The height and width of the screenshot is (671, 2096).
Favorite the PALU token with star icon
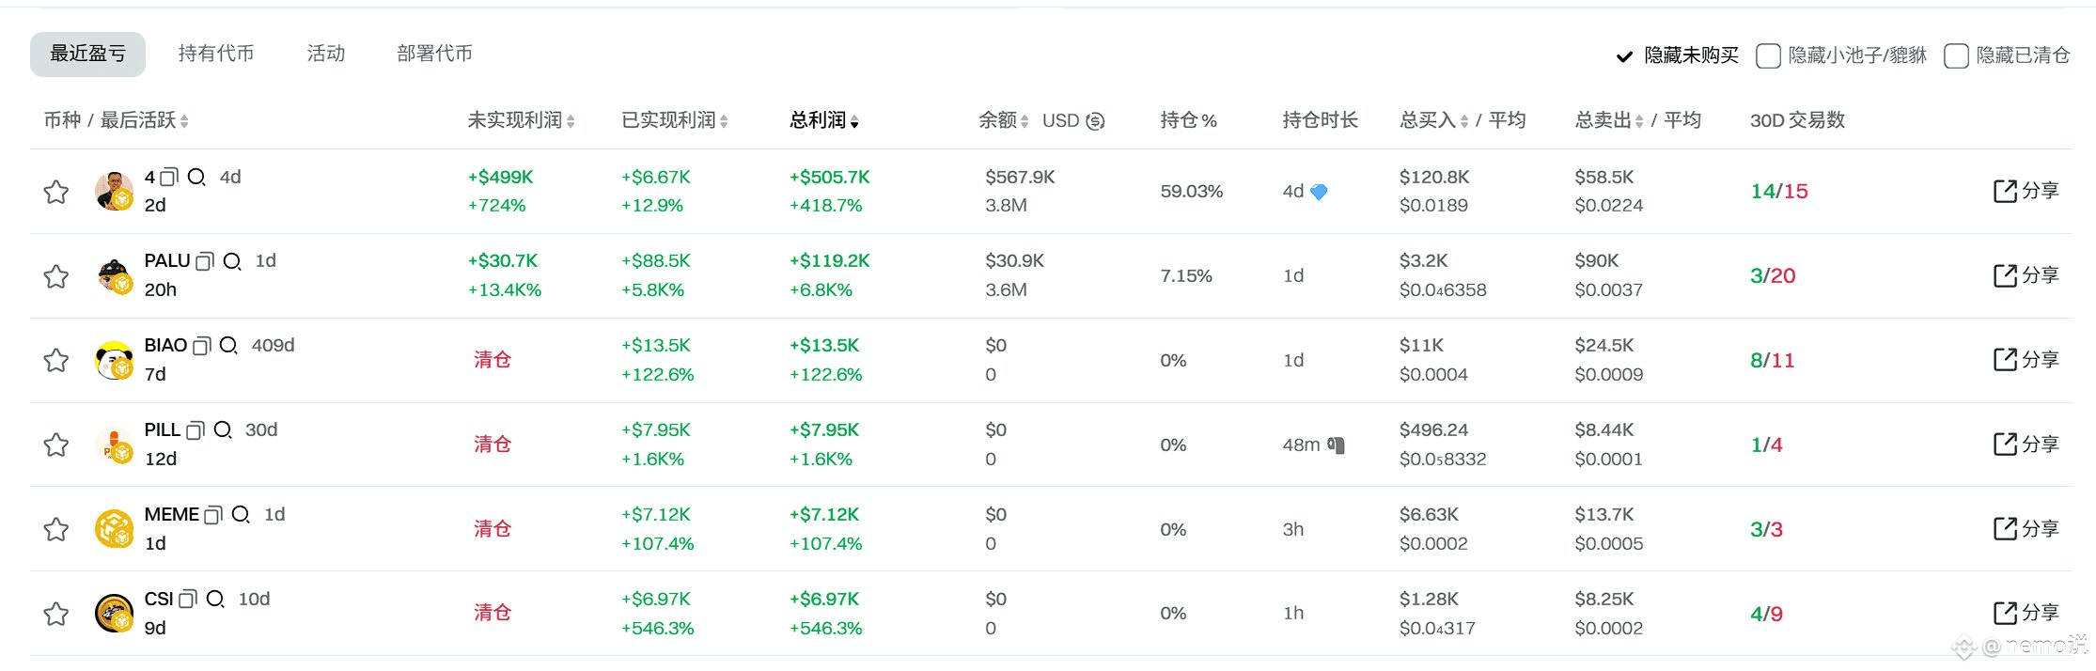point(56,276)
